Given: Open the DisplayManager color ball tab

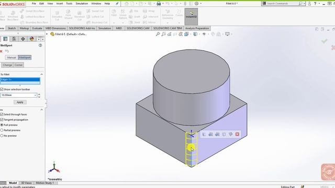Looking at the screenshot, I should (32, 39).
